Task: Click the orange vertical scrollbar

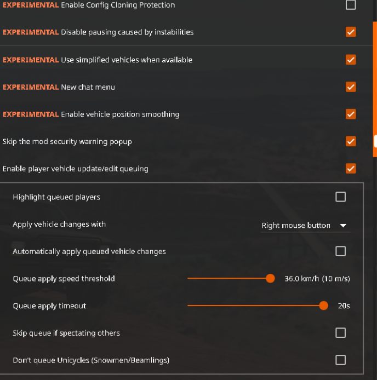Action: click(375, 89)
